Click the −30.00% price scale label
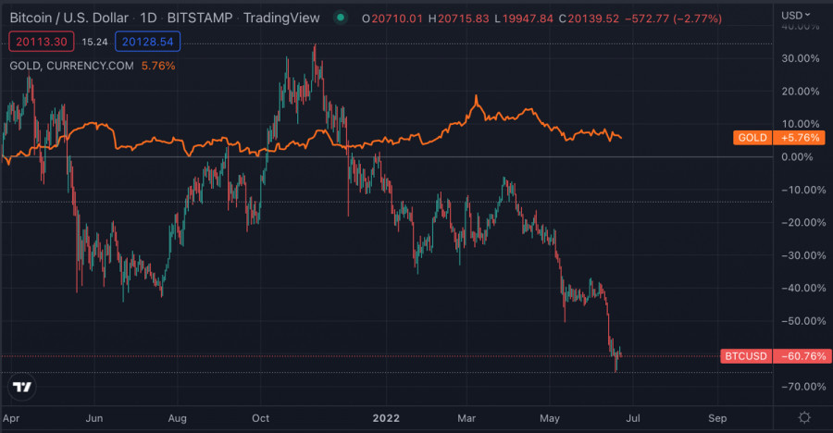 click(803, 255)
